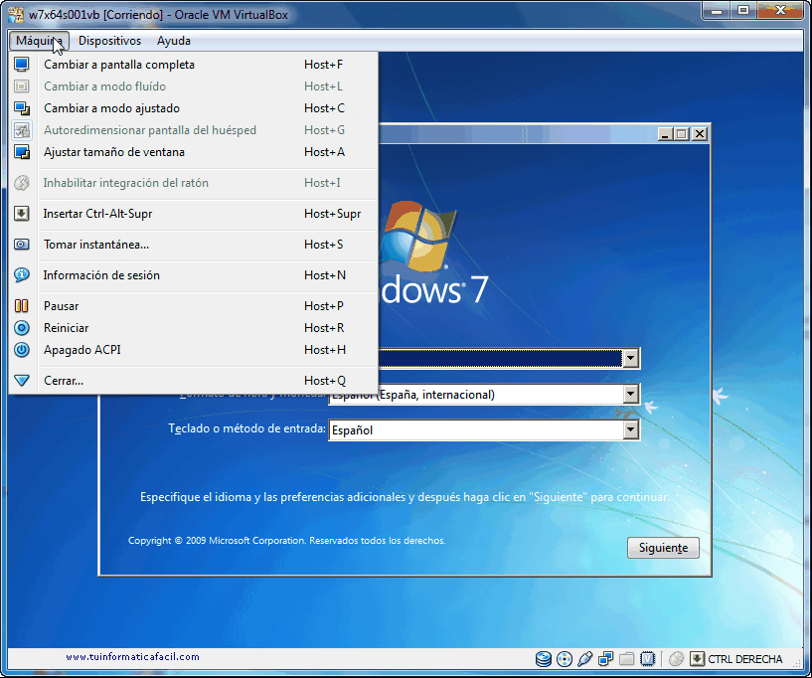Expand the installation language dropdown arrow
The width and height of the screenshot is (812, 678).
(x=630, y=358)
